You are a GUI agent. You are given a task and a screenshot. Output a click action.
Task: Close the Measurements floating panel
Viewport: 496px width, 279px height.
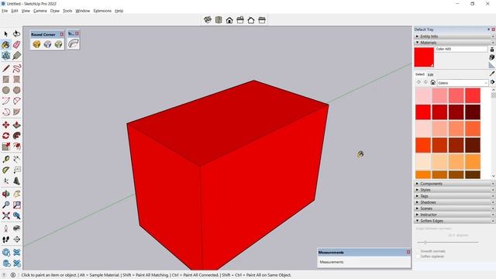(x=408, y=252)
